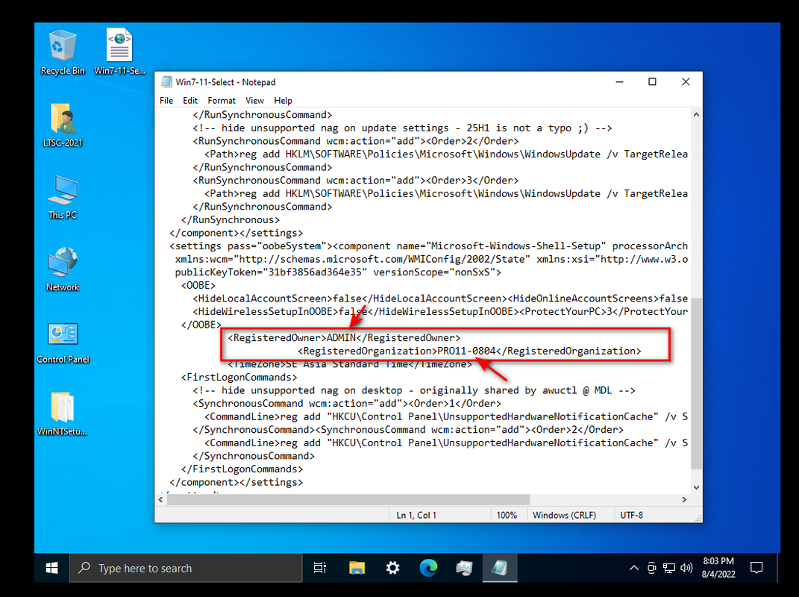Viewport: 799px width, 597px height.
Task: Click the closing </FirstLogonCommands> line
Action: pyautogui.click(x=242, y=469)
